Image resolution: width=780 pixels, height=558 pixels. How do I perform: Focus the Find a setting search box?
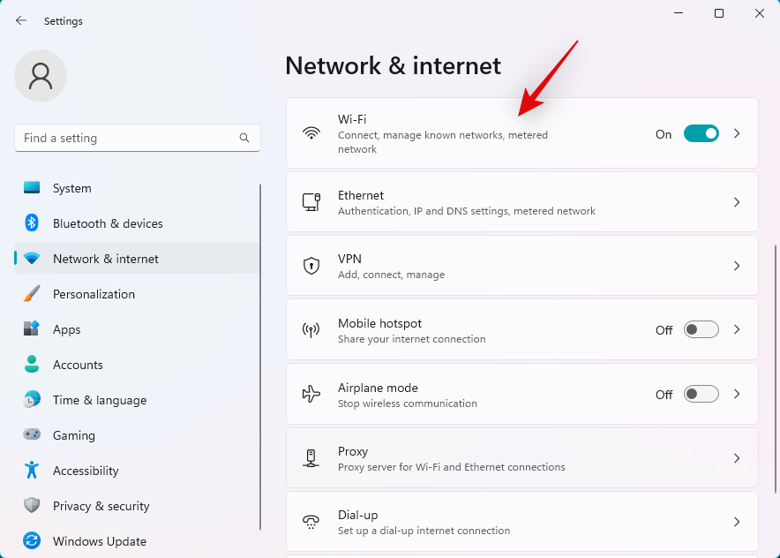[128, 138]
